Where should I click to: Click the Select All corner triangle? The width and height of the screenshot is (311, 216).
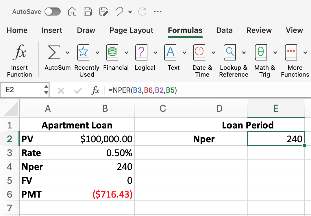(10, 109)
